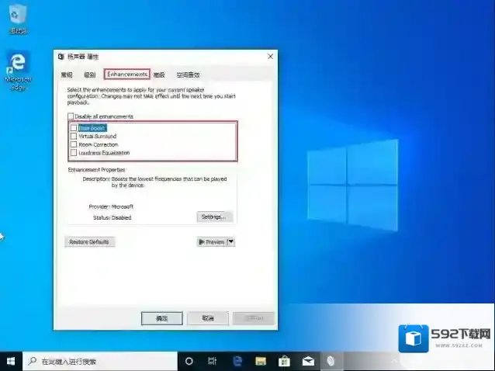Click the Cortana circle icon
The width and height of the screenshot is (495, 371).
189,361
